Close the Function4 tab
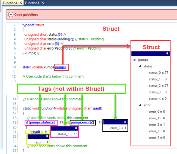 [21, 3]
